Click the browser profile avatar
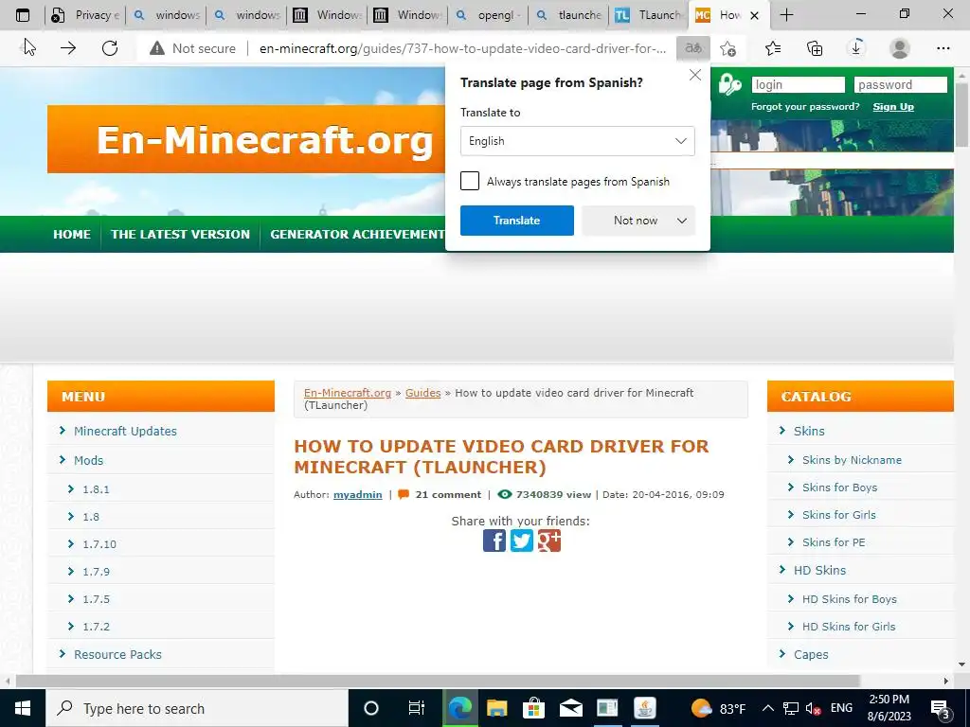Viewport: 970px width, 727px height. 900,48
